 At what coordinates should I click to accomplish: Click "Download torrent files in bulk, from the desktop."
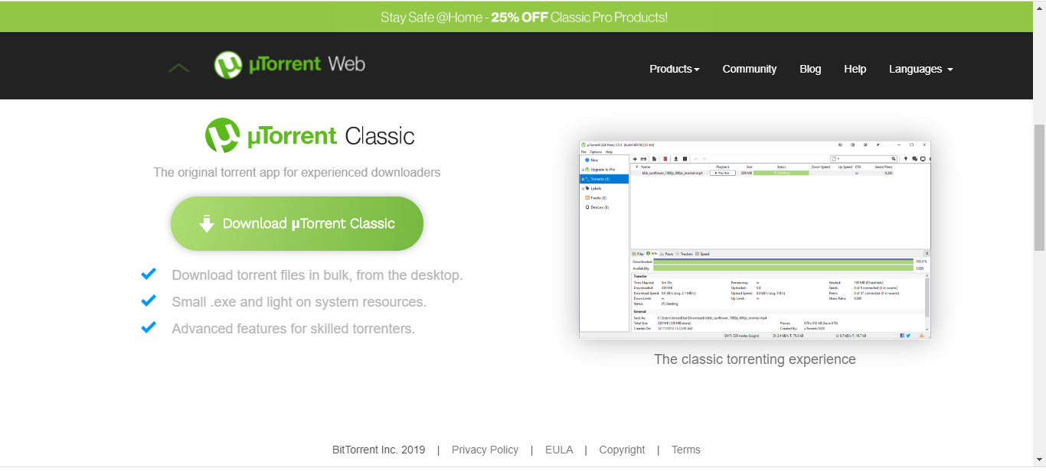tap(317, 275)
